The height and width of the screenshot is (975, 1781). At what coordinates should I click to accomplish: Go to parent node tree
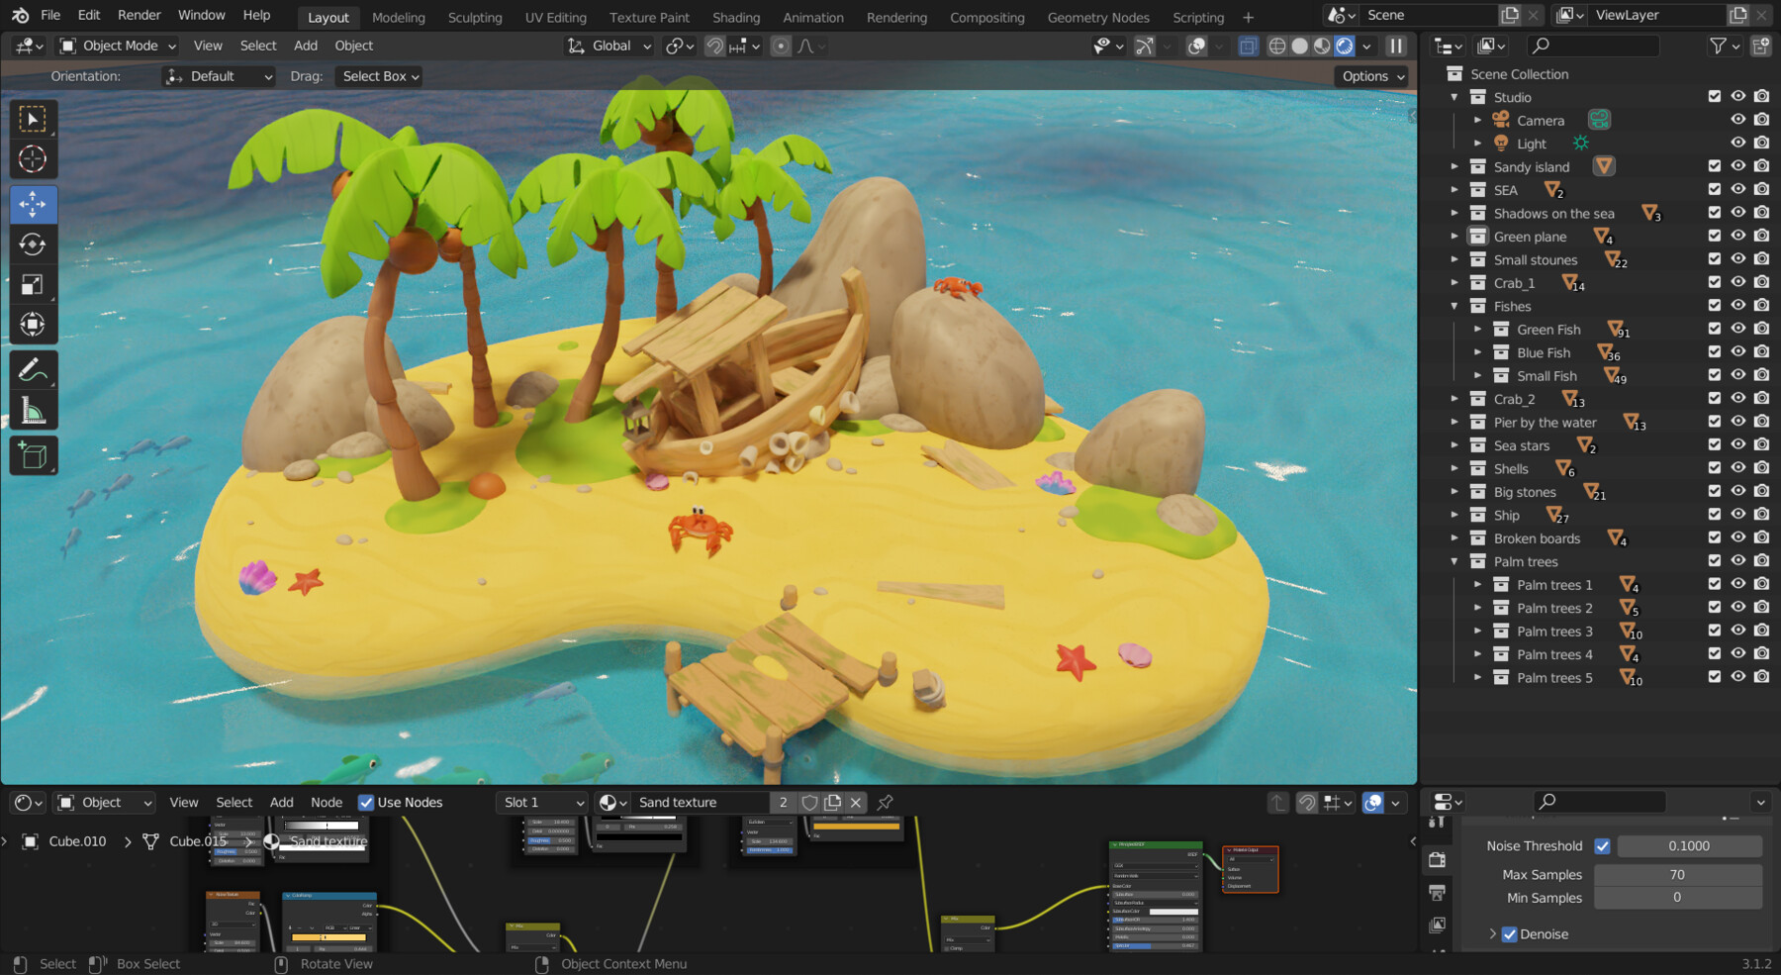coord(1278,802)
